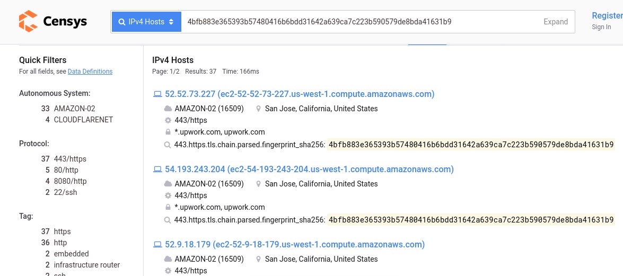The width and height of the screenshot is (623, 276).
Task: Click the Censys logo icon
Action: click(28, 21)
